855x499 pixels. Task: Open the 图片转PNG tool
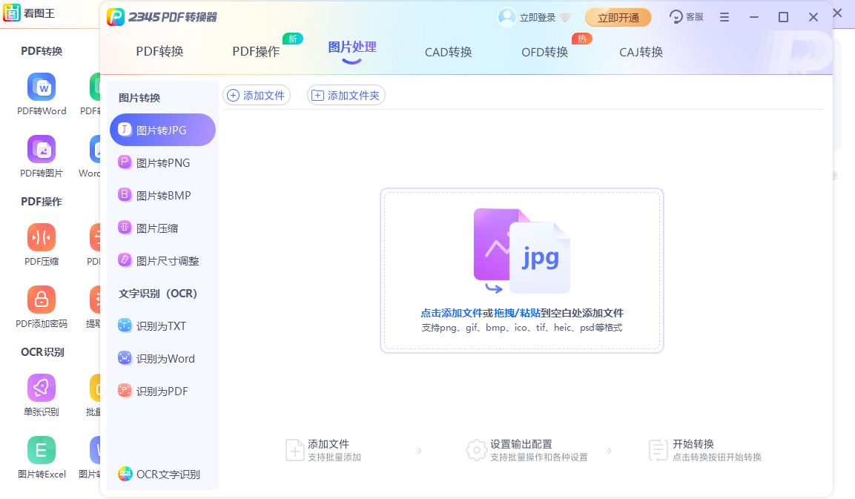[162, 162]
